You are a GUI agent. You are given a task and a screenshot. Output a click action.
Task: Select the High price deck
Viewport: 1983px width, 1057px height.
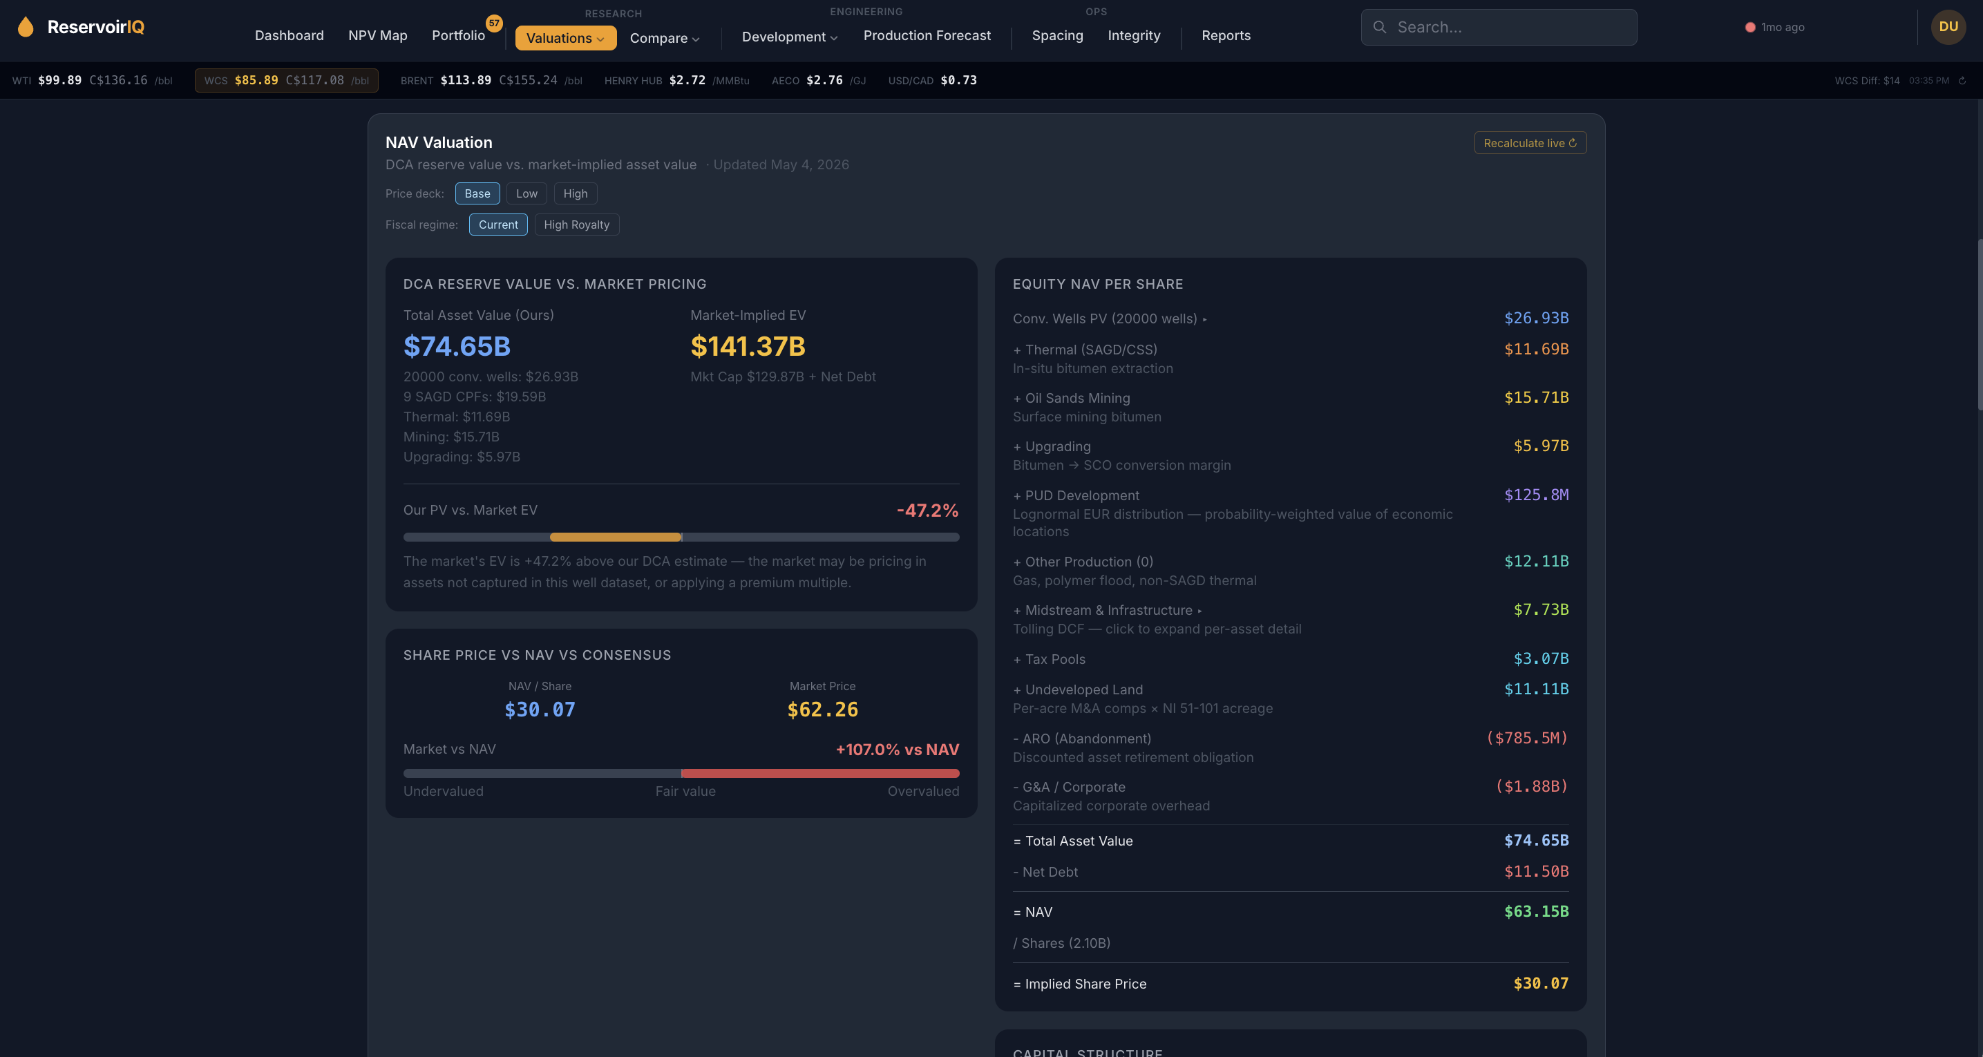(x=575, y=193)
